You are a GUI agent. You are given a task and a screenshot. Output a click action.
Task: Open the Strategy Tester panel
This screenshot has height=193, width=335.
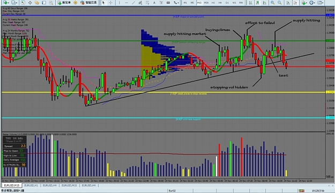click(x=51, y=3)
